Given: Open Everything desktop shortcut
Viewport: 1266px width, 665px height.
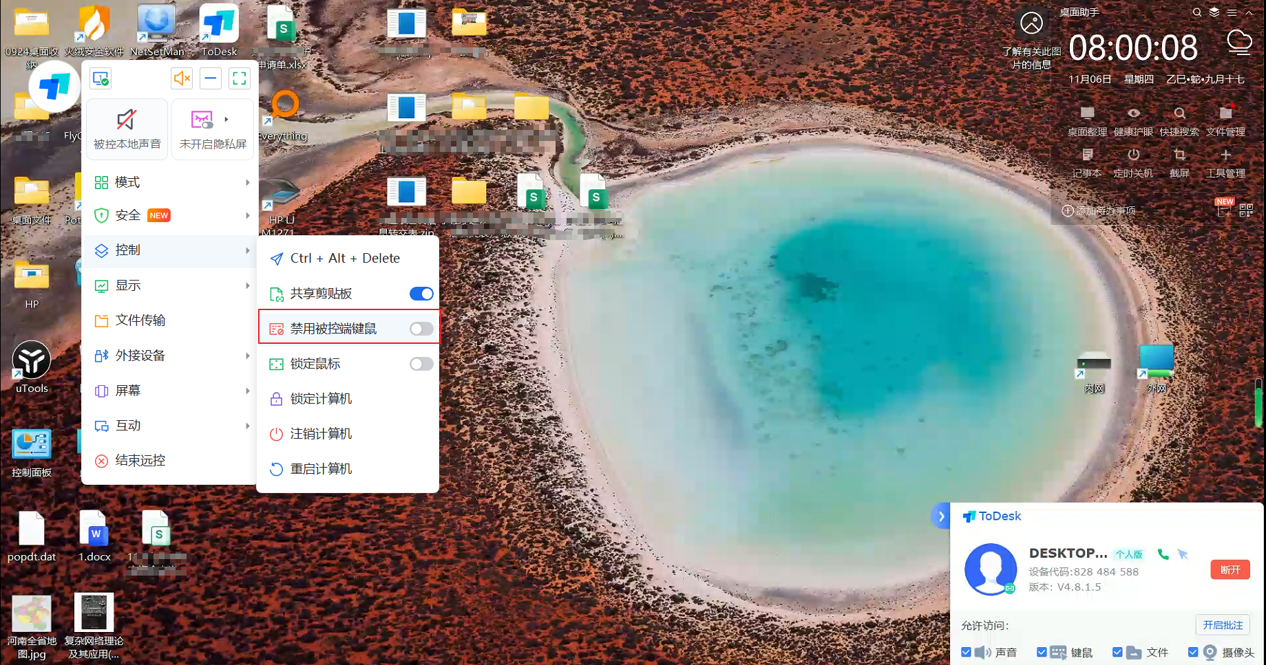Looking at the screenshot, I should 282,116.
